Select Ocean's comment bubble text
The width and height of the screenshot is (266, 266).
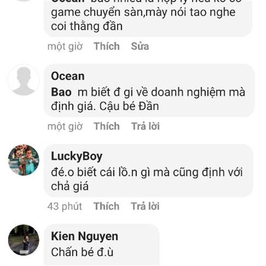click(x=149, y=90)
